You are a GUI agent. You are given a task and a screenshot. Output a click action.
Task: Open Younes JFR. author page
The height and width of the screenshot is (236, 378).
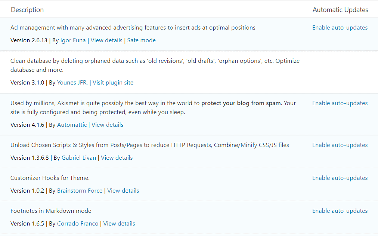click(72, 83)
